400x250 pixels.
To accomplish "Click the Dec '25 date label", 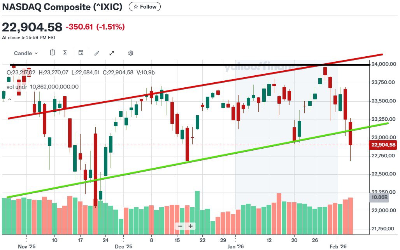I will click(x=124, y=246).
